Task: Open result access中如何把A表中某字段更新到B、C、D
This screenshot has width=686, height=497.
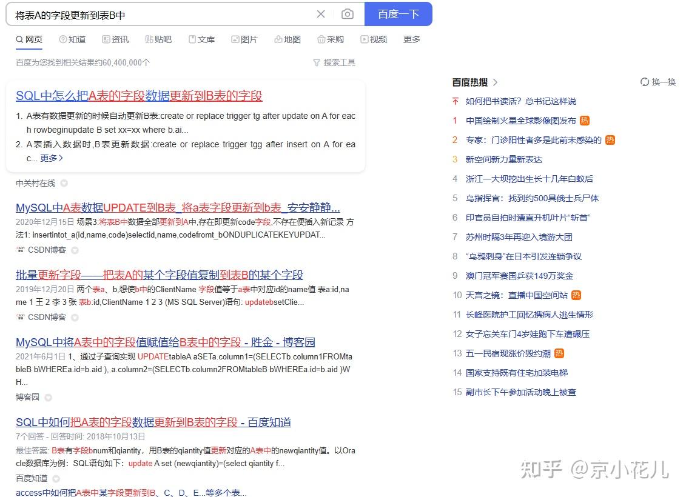Action: [x=131, y=493]
